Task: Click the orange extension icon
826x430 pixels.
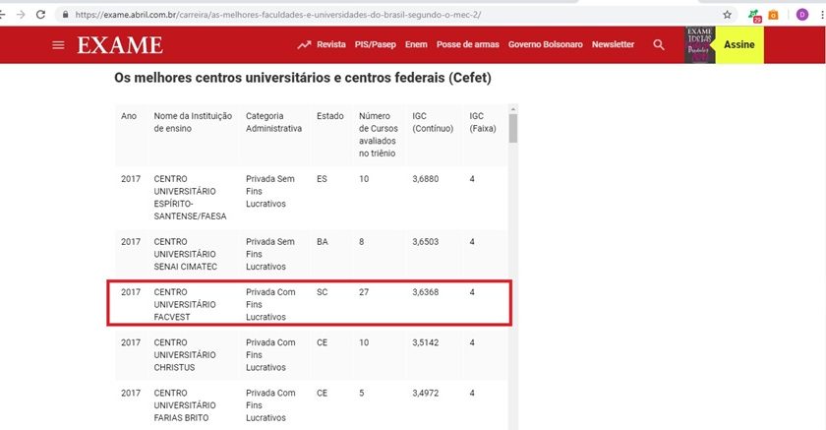Action: click(x=773, y=15)
